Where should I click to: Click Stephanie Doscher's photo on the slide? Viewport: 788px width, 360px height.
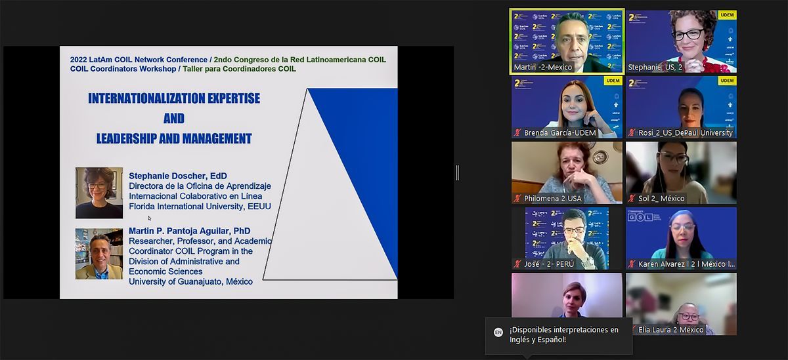(99, 193)
